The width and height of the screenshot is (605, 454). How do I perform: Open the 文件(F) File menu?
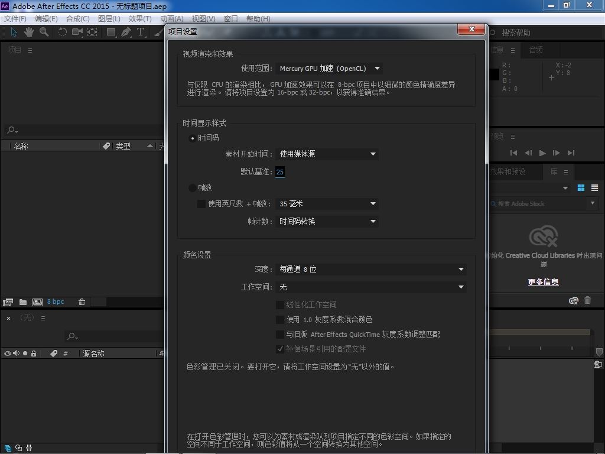[x=15, y=18]
